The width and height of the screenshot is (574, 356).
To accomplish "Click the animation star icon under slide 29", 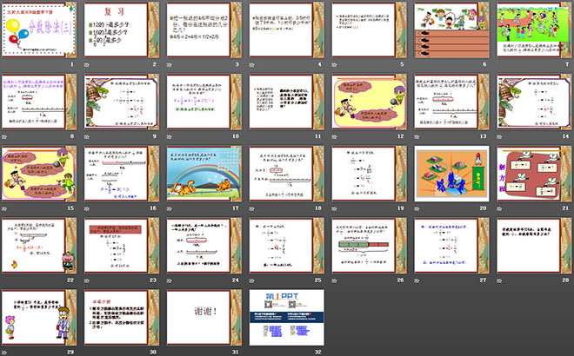I will click(5, 352).
